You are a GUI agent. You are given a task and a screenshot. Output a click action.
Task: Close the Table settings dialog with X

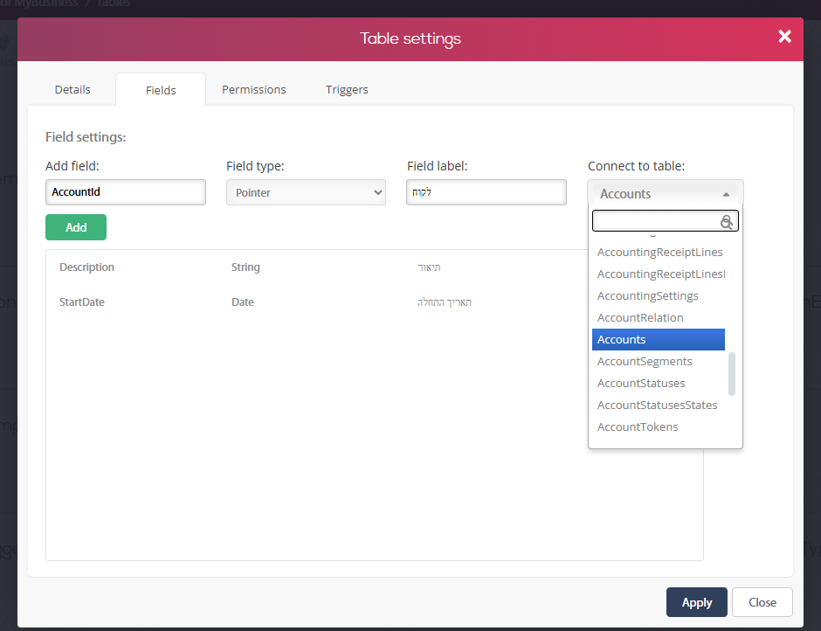point(784,36)
